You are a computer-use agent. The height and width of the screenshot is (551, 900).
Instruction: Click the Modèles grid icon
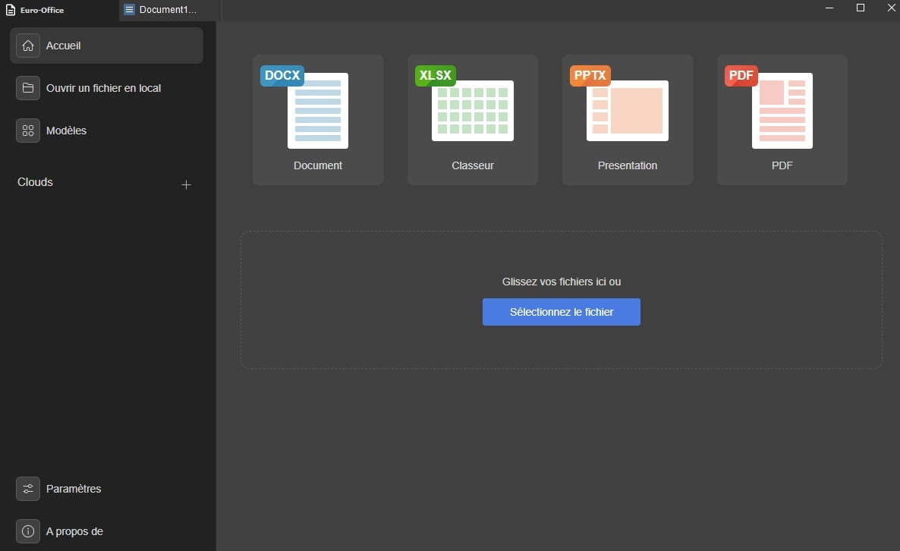28,131
